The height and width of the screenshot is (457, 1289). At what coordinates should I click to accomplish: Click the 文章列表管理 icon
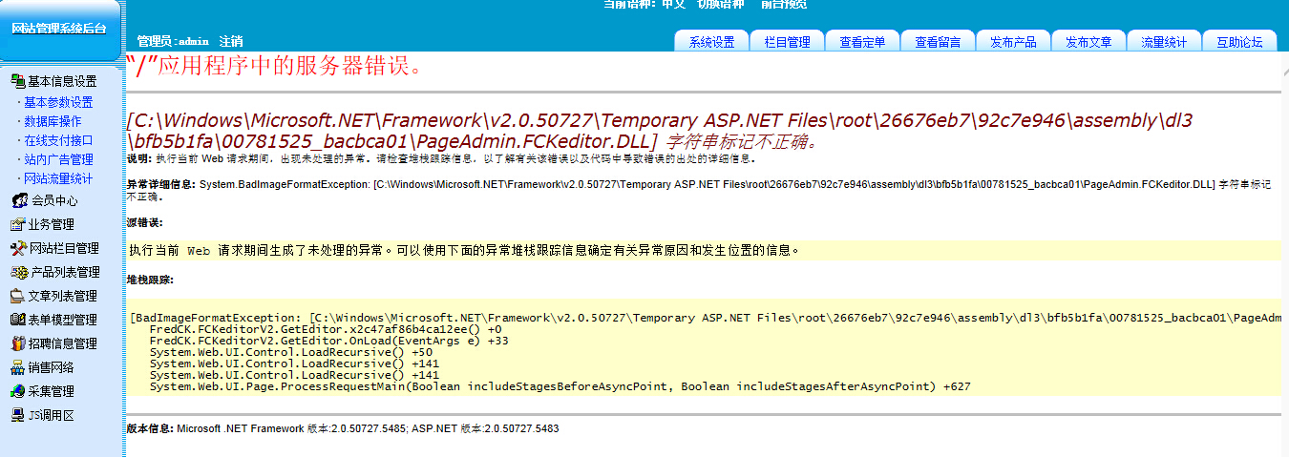[x=17, y=297]
